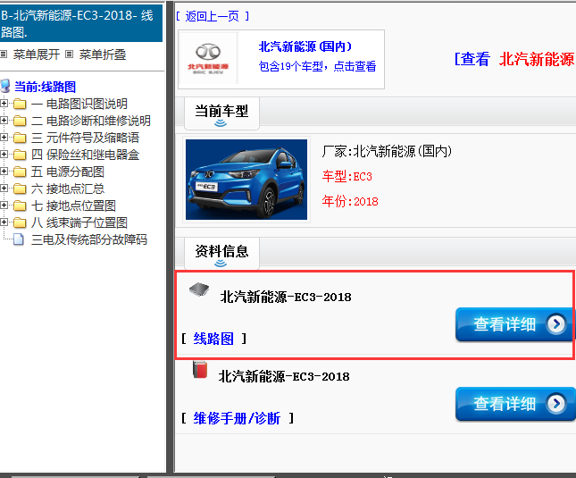
Task: Select tree item 一 电路图识图说明
Action: coord(79,104)
